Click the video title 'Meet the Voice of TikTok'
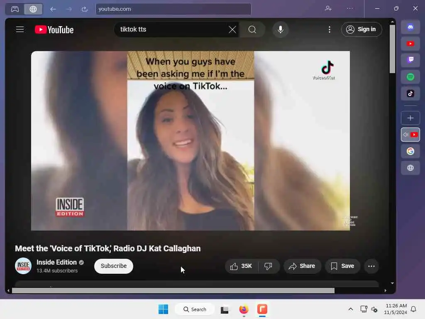 pyautogui.click(x=107, y=248)
